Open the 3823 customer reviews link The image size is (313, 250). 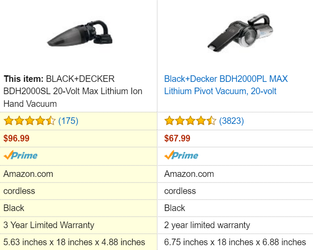tap(231, 121)
